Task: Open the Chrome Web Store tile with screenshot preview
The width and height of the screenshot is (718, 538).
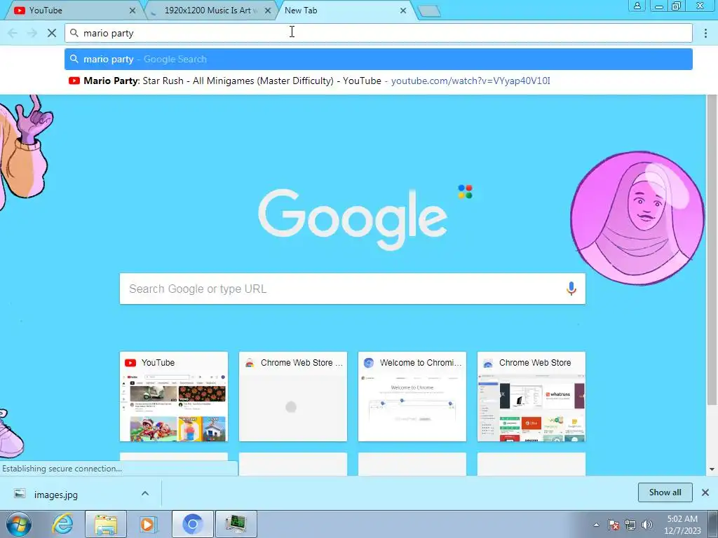Action: coord(531,396)
